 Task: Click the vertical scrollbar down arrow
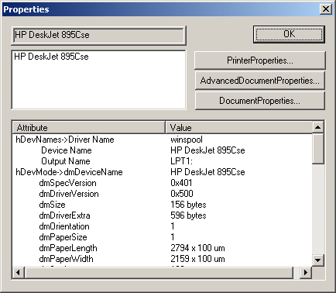[317, 260]
